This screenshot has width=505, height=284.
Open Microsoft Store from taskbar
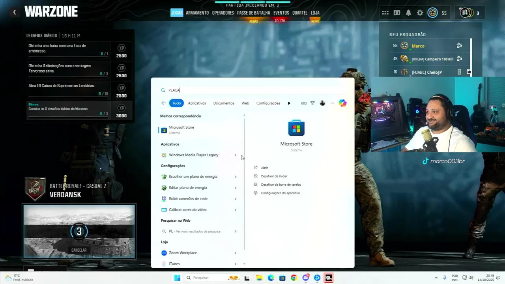[282, 278]
